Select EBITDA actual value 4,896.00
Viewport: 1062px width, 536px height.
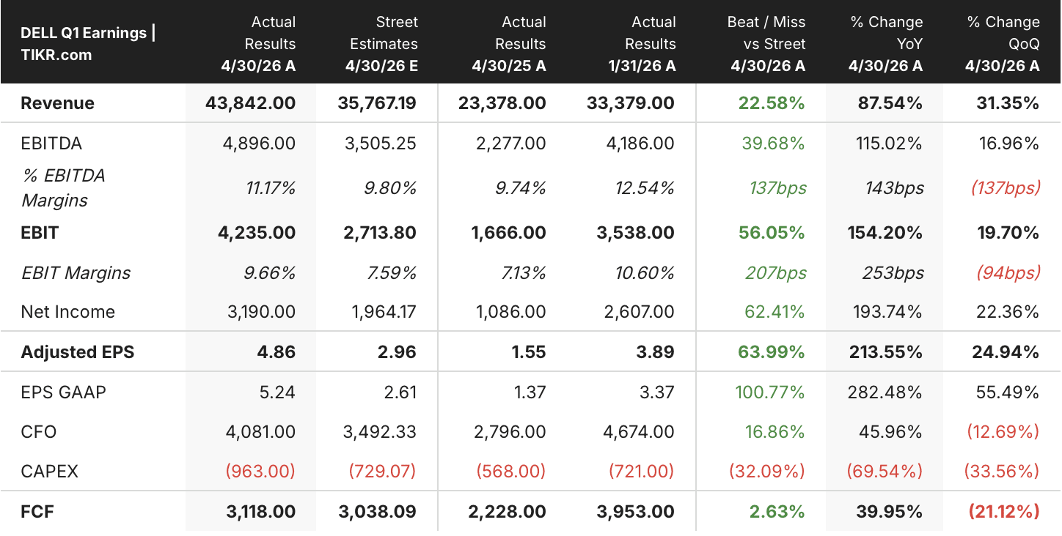pos(259,143)
